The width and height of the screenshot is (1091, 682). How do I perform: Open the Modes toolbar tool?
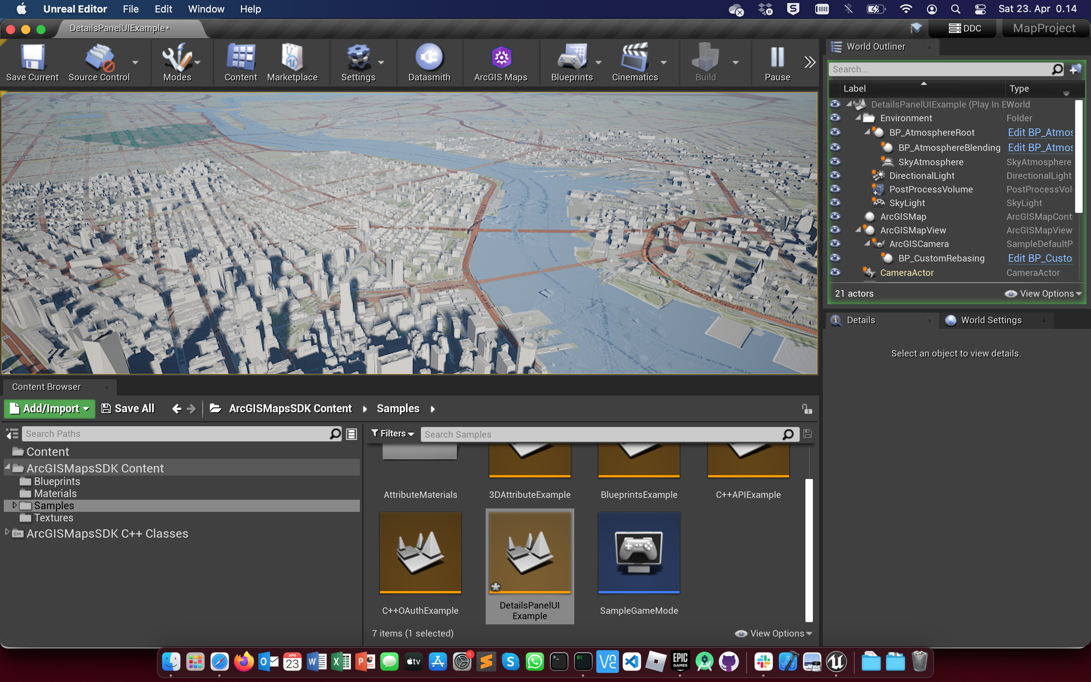point(177,62)
